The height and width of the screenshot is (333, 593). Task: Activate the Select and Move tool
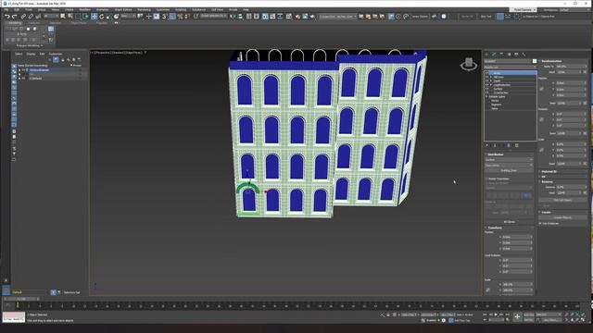click(x=95, y=17)
